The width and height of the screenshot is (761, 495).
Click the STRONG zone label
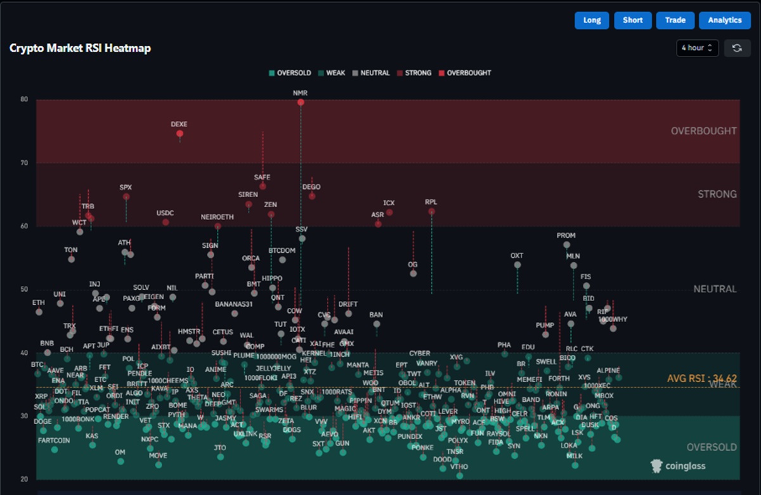point(717,194)
